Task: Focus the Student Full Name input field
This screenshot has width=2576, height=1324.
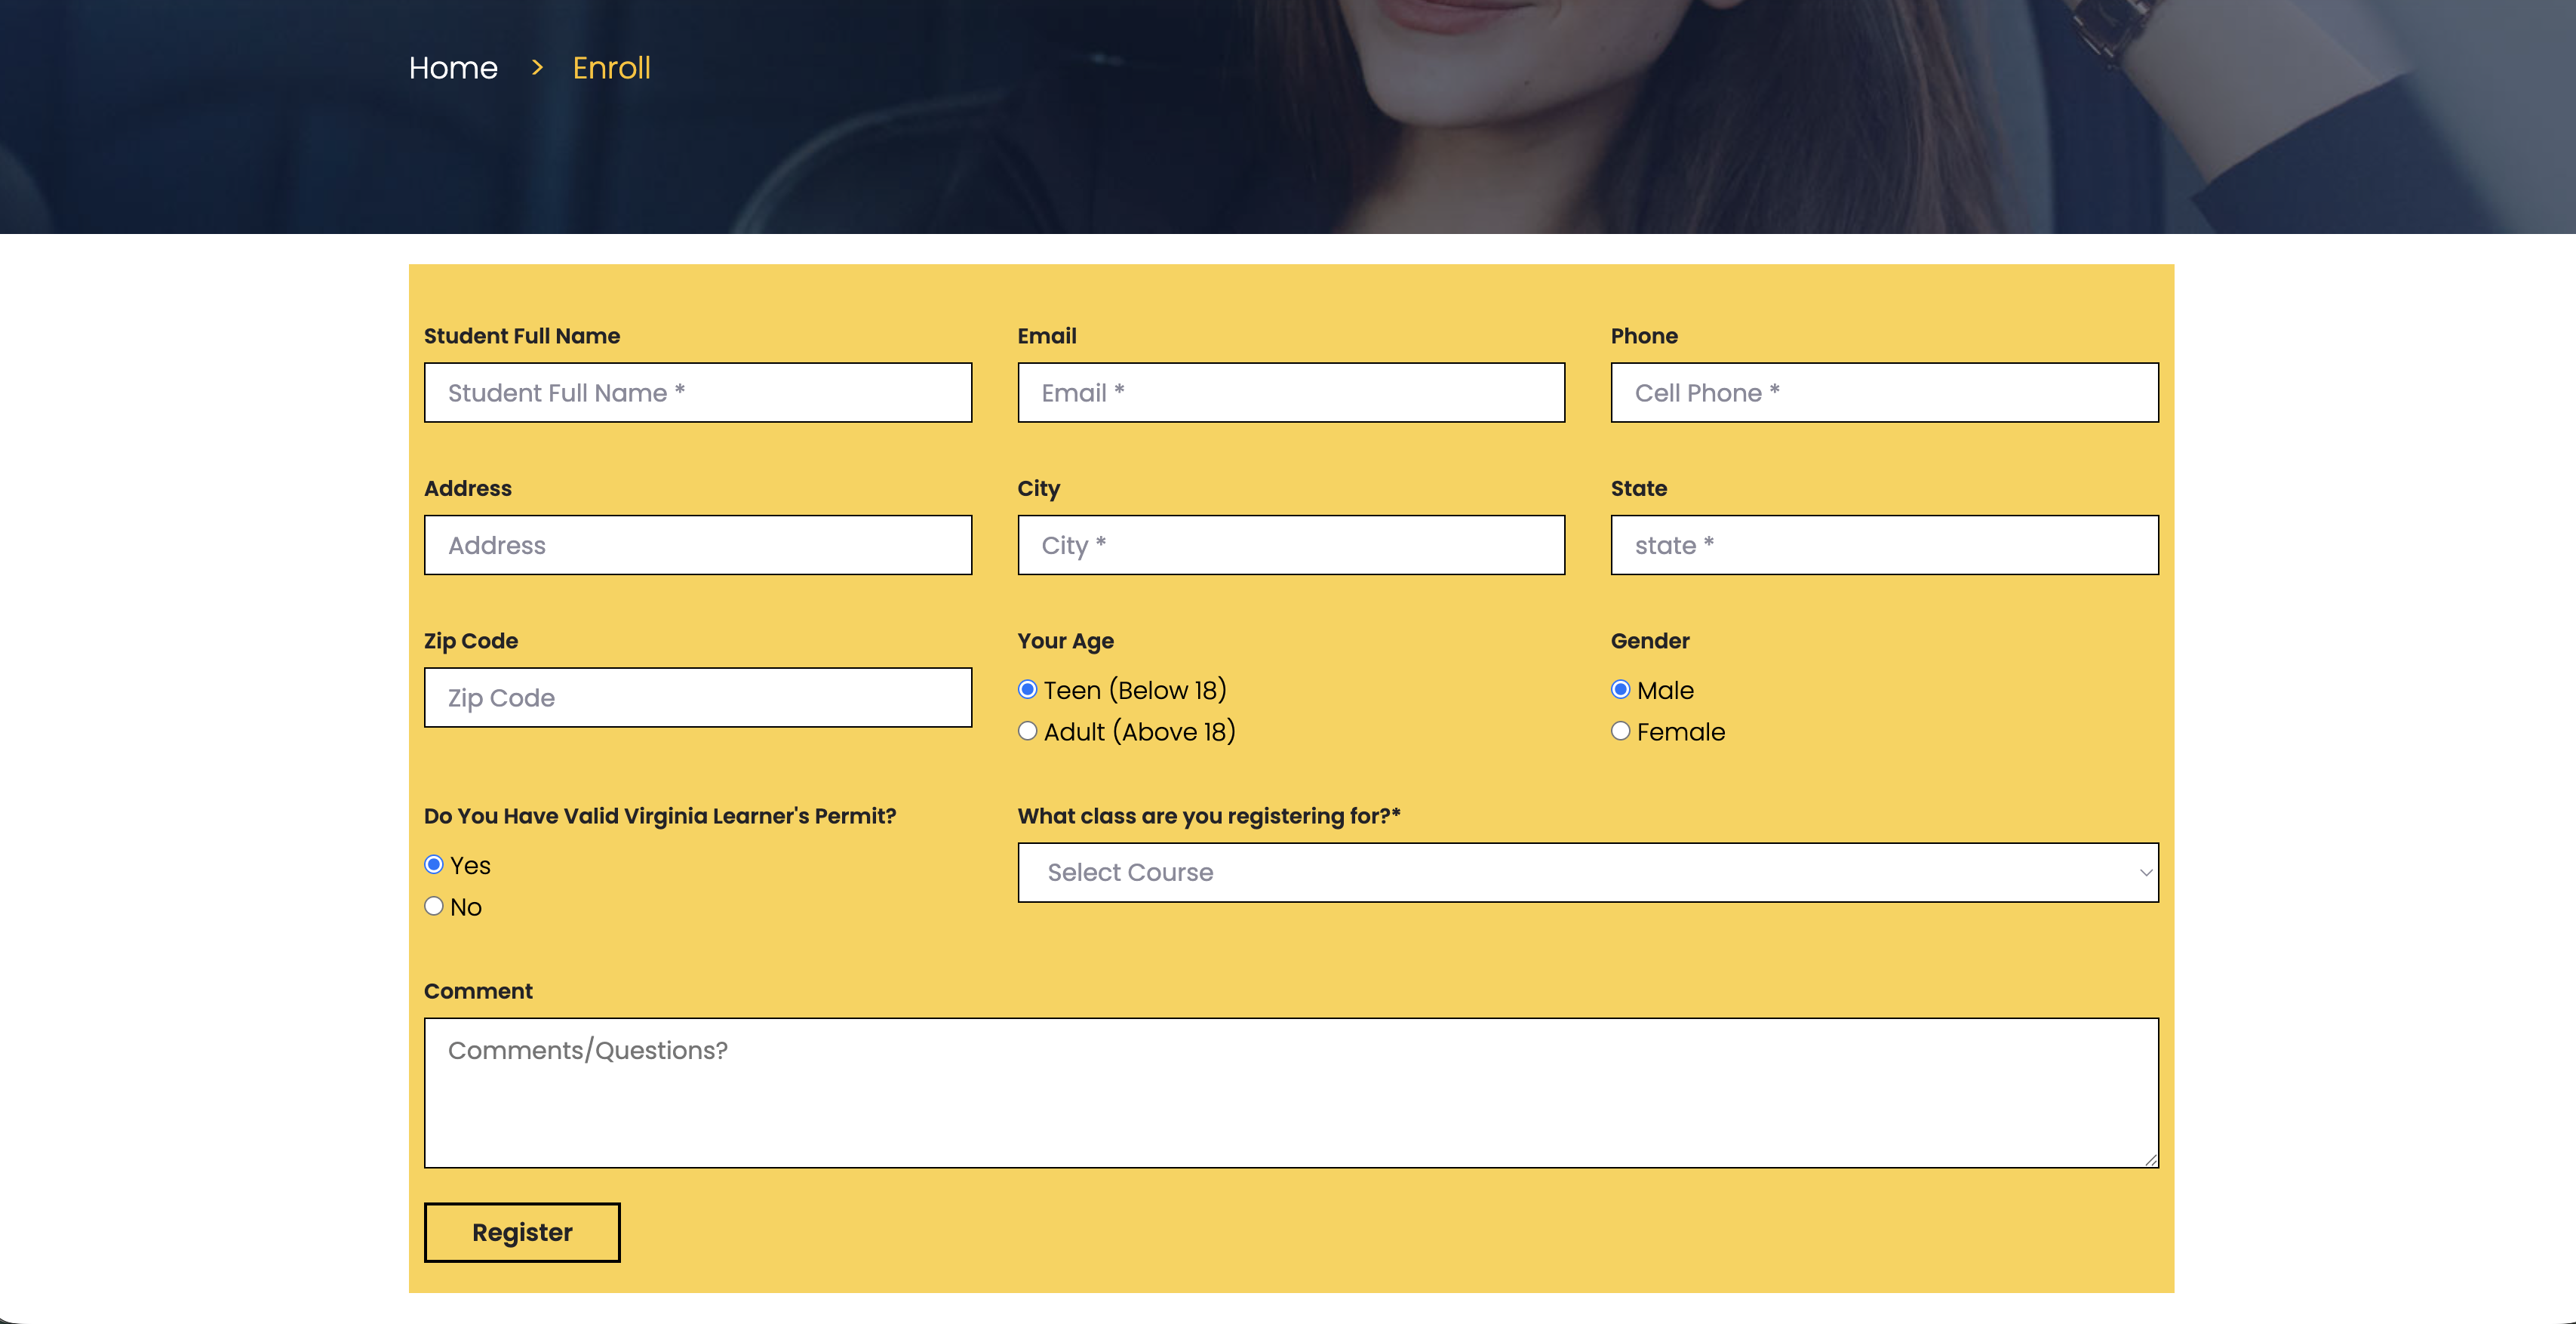Action: tap(698, 393)
